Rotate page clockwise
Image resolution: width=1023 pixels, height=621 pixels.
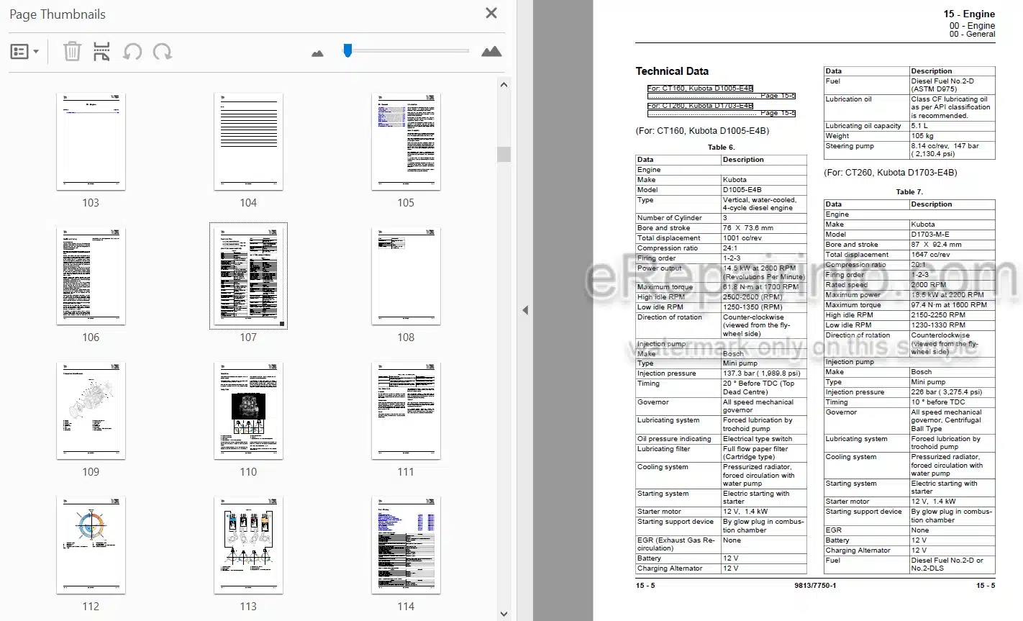pyautogui.click(x=163, y=52)
